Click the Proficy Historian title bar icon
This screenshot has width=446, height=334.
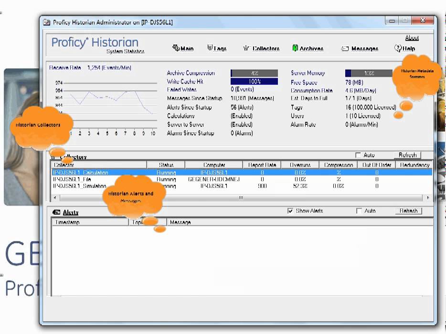[47, 22]
